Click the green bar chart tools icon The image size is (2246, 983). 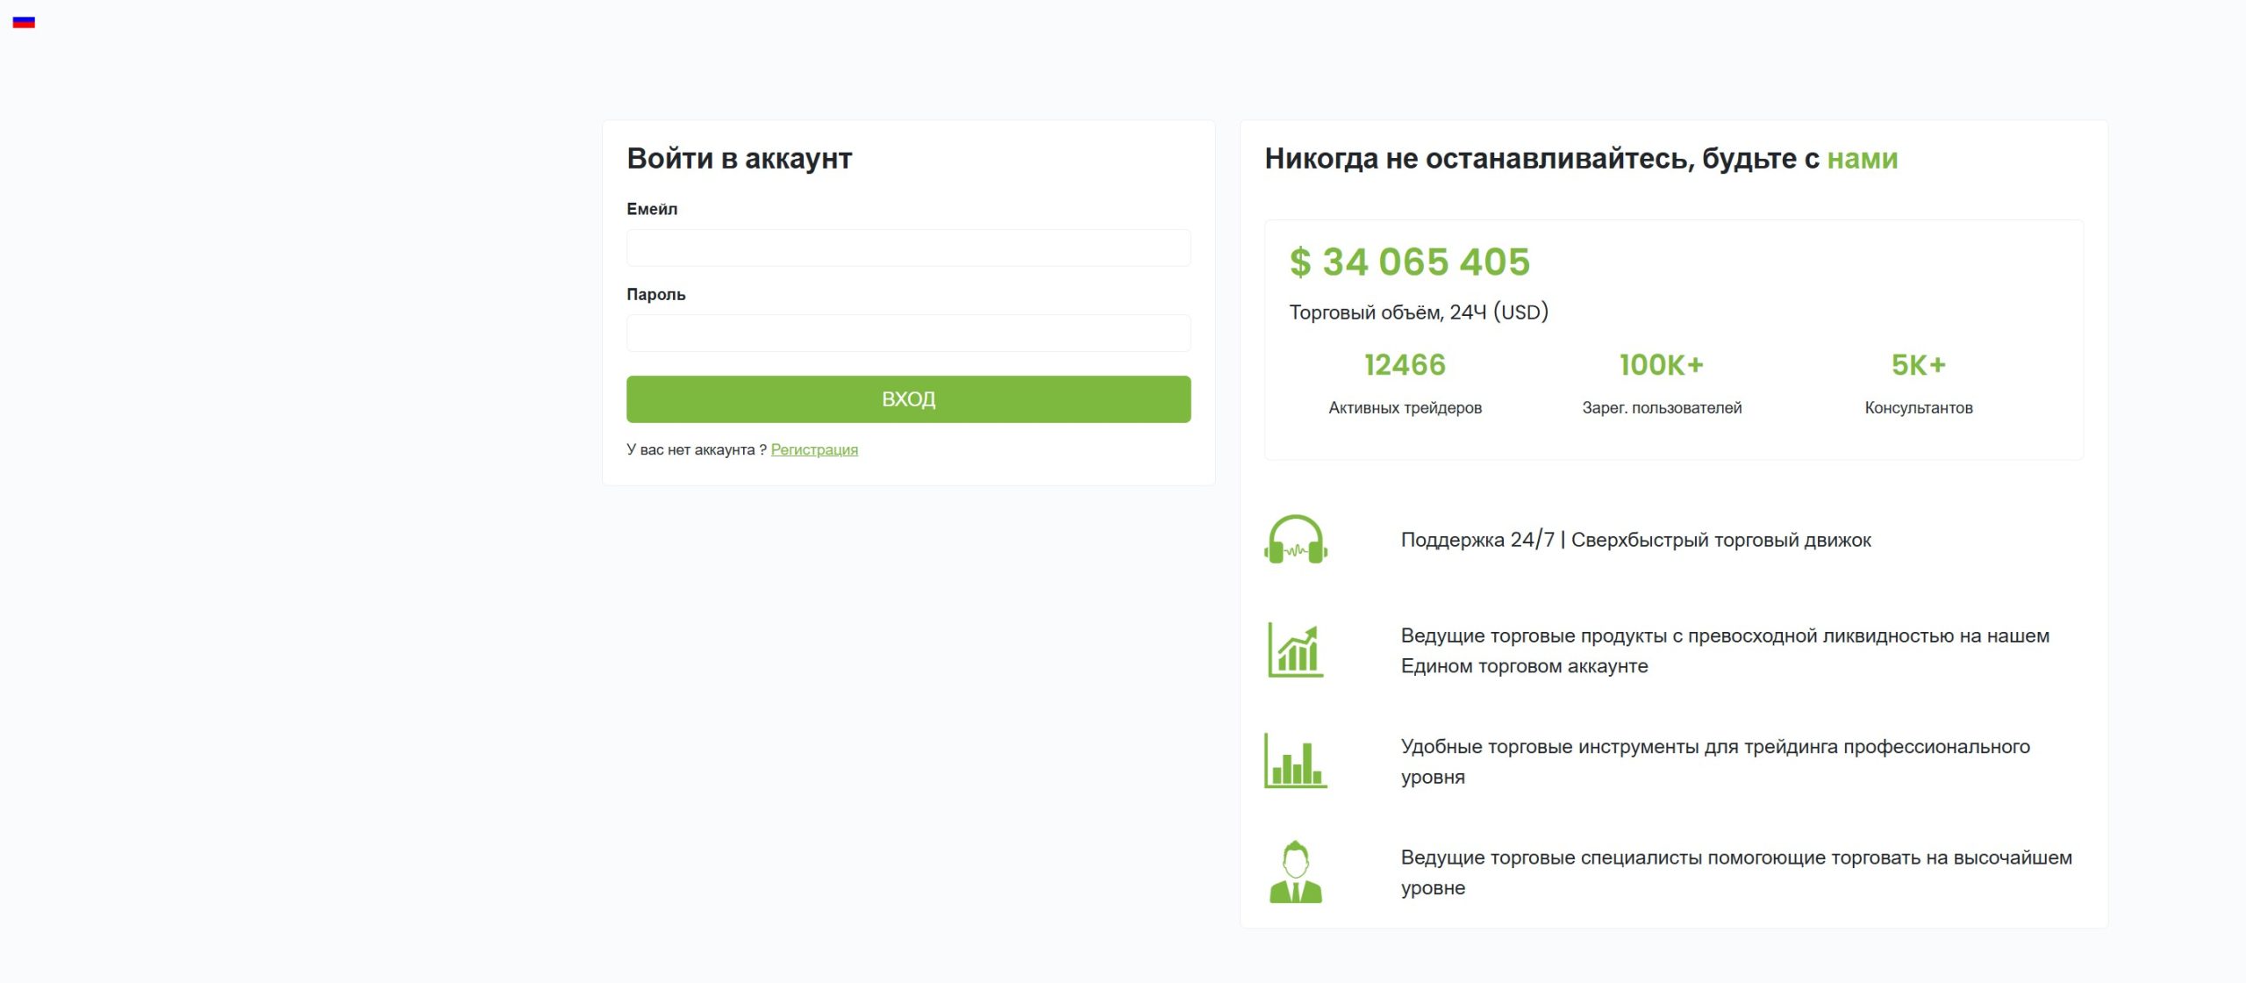1295,760
